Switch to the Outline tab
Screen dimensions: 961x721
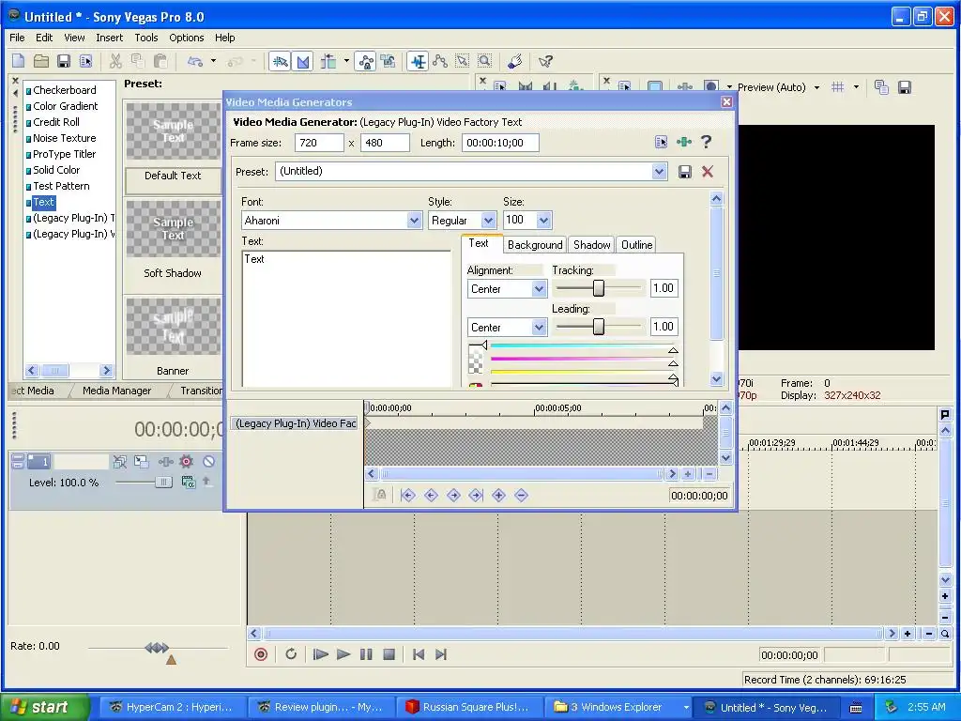coord(637,245)
